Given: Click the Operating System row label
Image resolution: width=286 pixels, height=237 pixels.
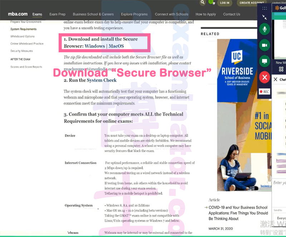Looking at the screenshot, I should pyautogui.click(x=79, y=205).
